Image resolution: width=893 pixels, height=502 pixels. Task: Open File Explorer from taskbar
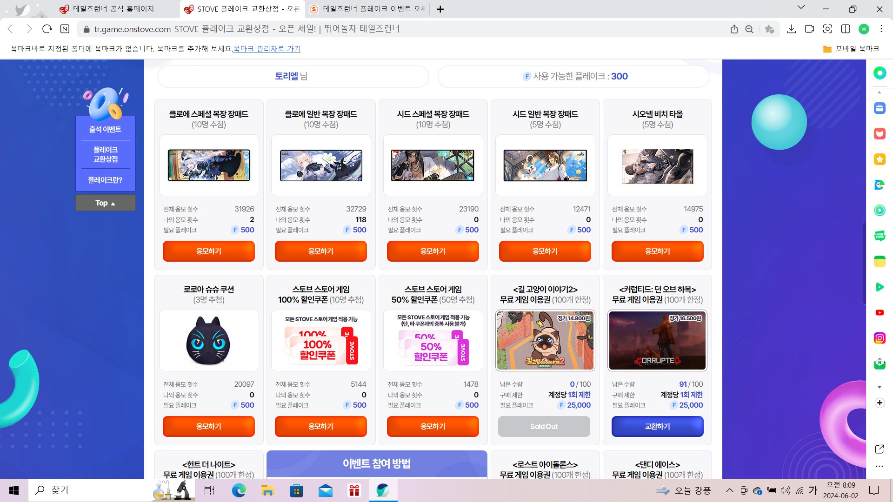click(267, 490)
